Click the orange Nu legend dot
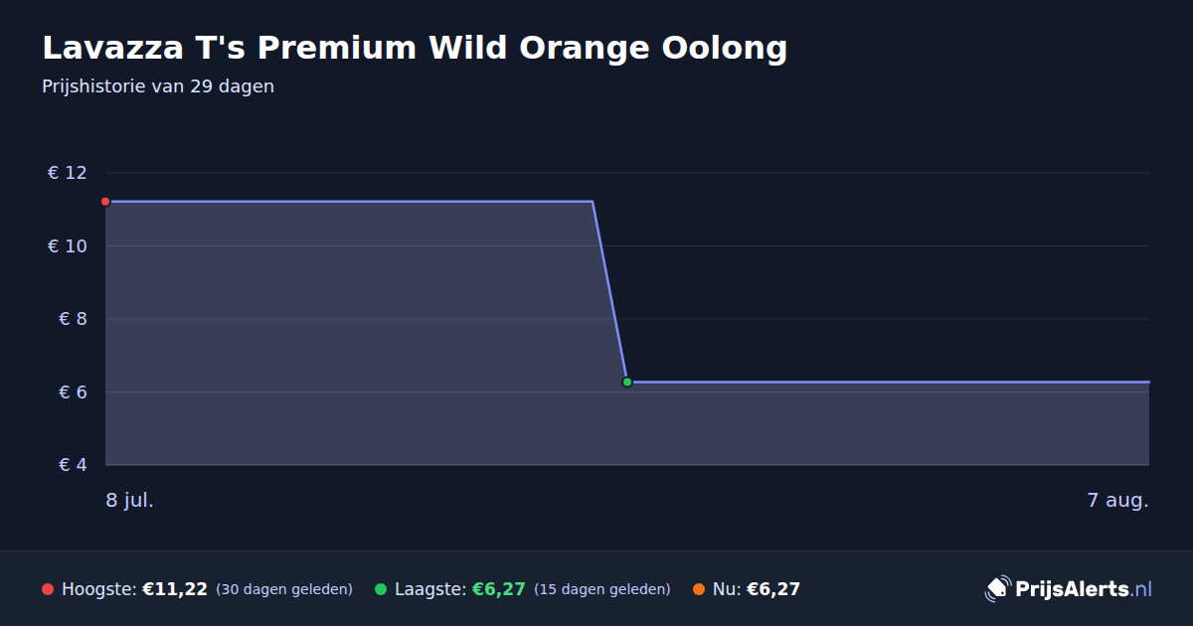The image size is (1193, 626). (699, 589)
